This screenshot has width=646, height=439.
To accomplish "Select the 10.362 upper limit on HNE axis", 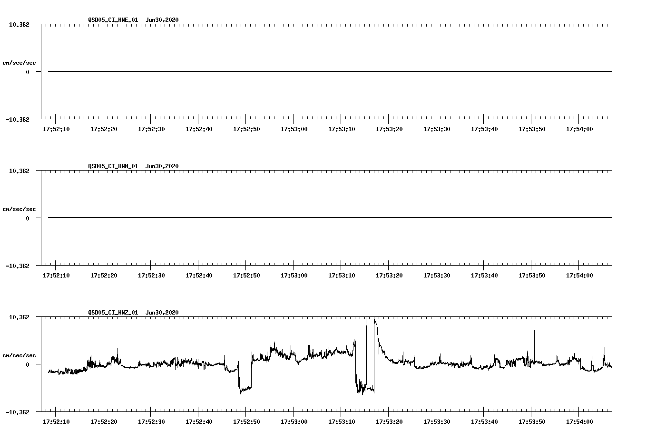I will coord(19,24).
